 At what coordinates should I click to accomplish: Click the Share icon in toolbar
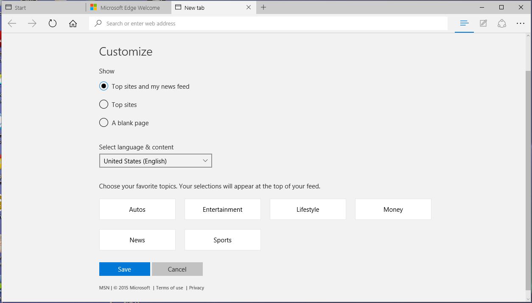coord(502,24)
